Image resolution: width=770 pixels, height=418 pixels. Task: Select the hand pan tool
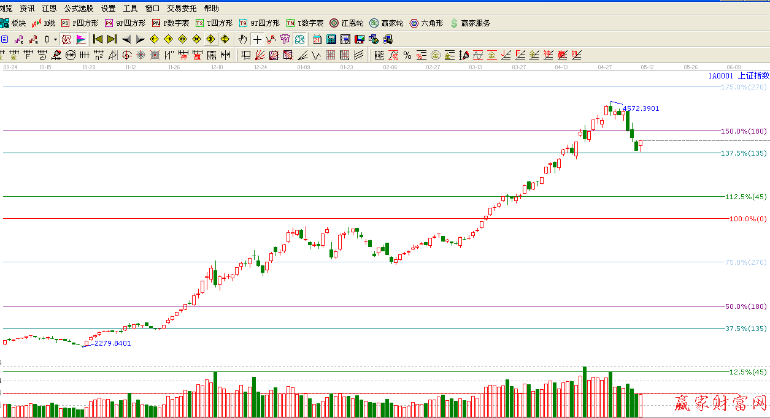click(243, 39)
